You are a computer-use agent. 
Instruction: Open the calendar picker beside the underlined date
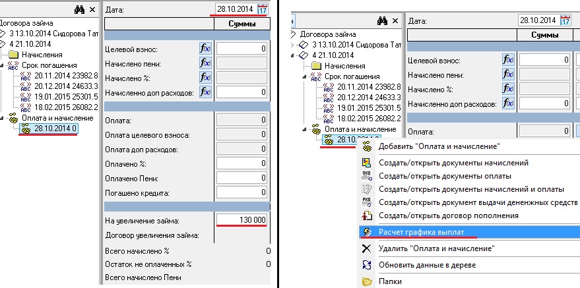263,9
